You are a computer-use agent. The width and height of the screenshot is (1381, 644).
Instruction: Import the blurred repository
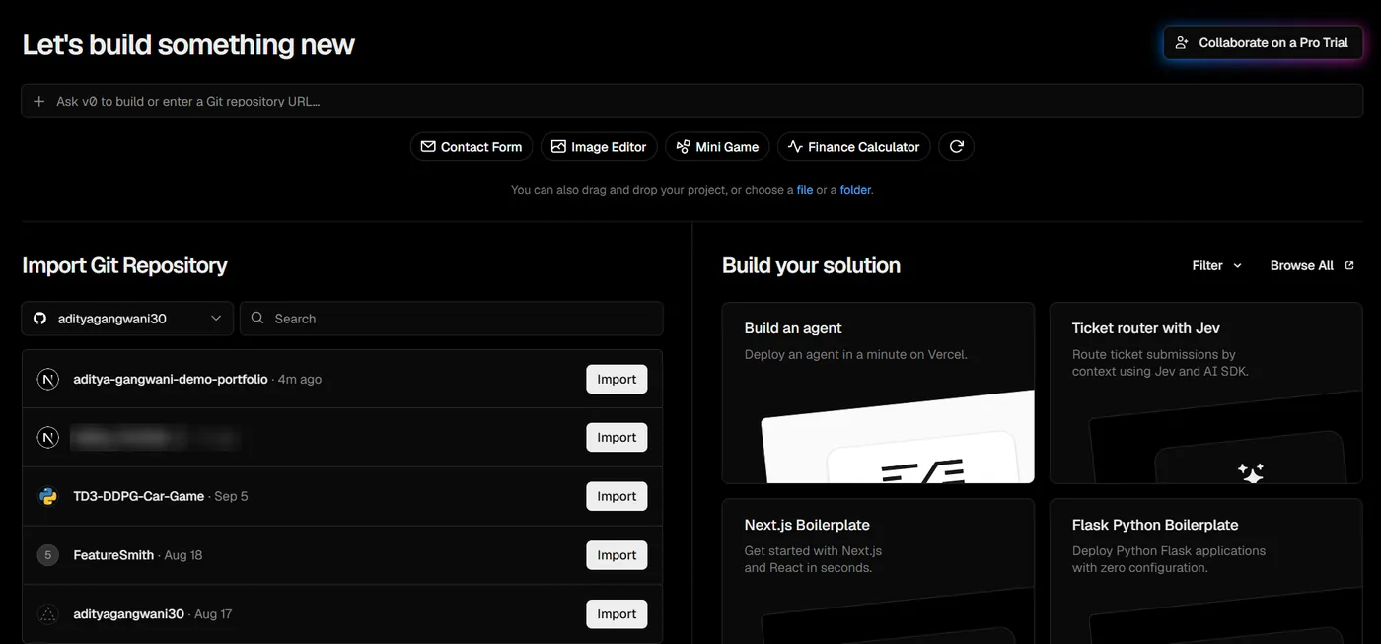click(617, 437)
